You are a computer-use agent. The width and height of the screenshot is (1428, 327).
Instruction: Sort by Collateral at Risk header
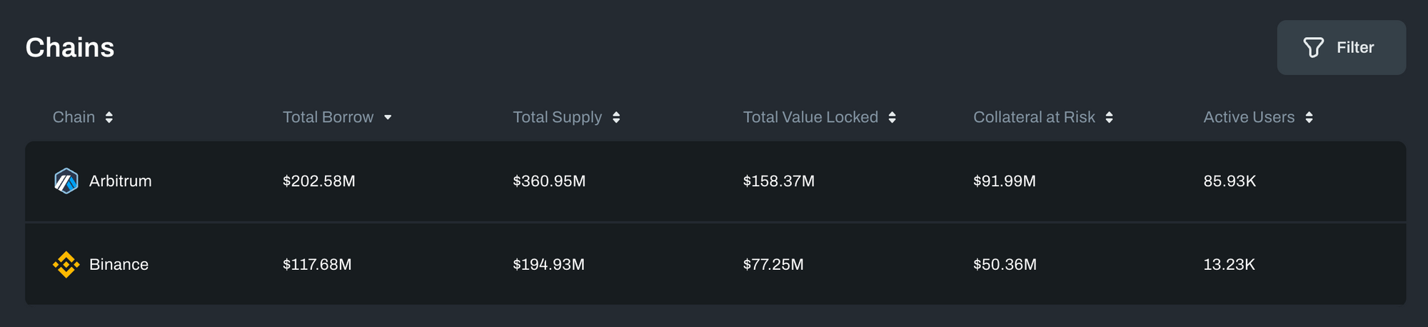[1034, 118]
